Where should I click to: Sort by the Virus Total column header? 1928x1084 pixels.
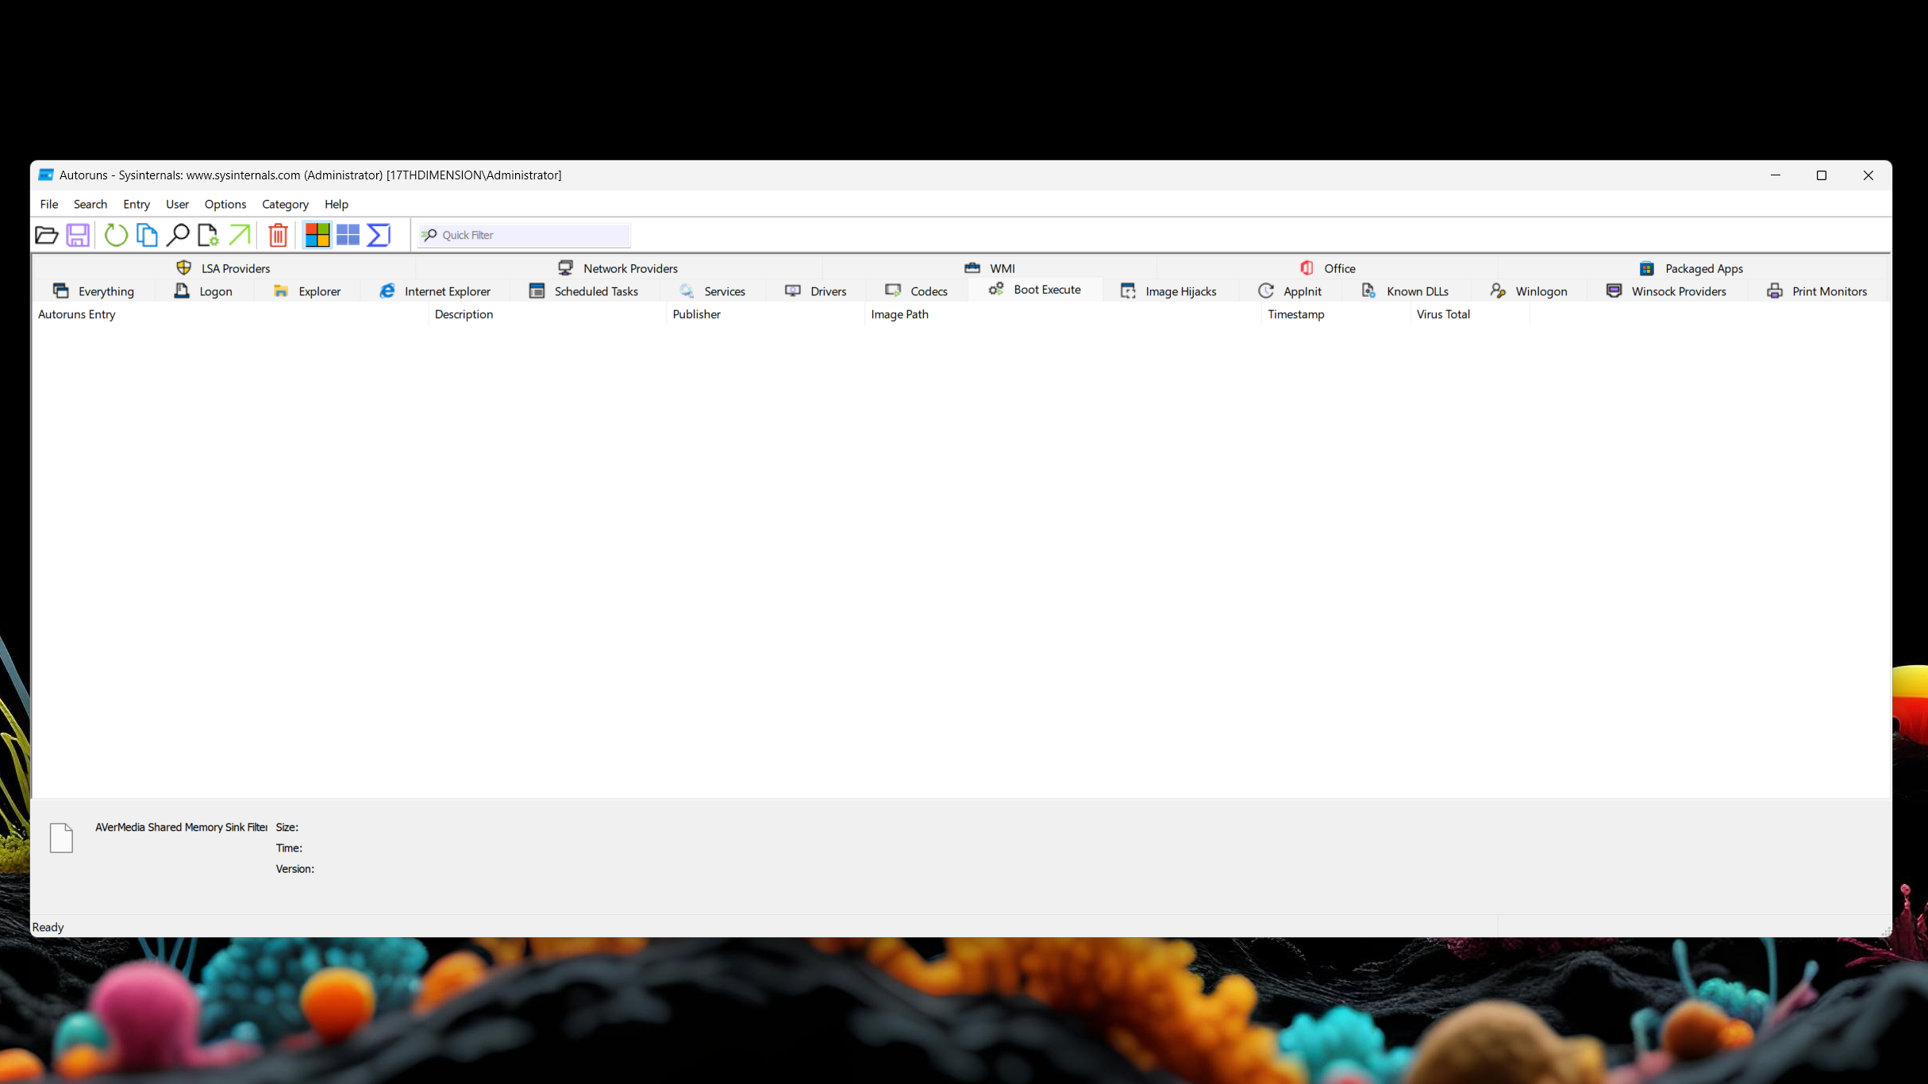click(1470, 314)
